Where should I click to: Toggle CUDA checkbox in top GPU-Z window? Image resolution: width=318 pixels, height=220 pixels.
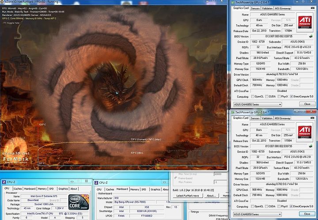click(267, 96)
